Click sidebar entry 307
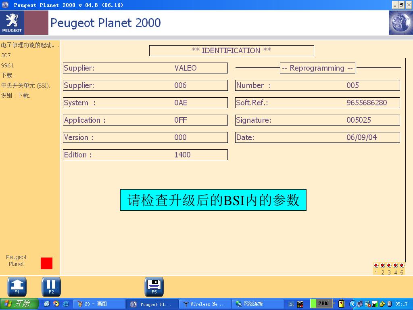413x310 pixels. pos(6,55)
